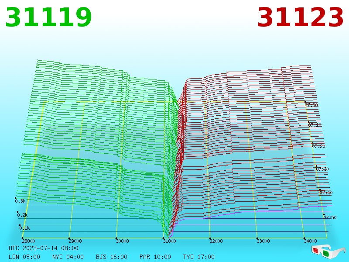Click the 30000 price axis label
Screen dimensions: 349x262
pos(123,241)
